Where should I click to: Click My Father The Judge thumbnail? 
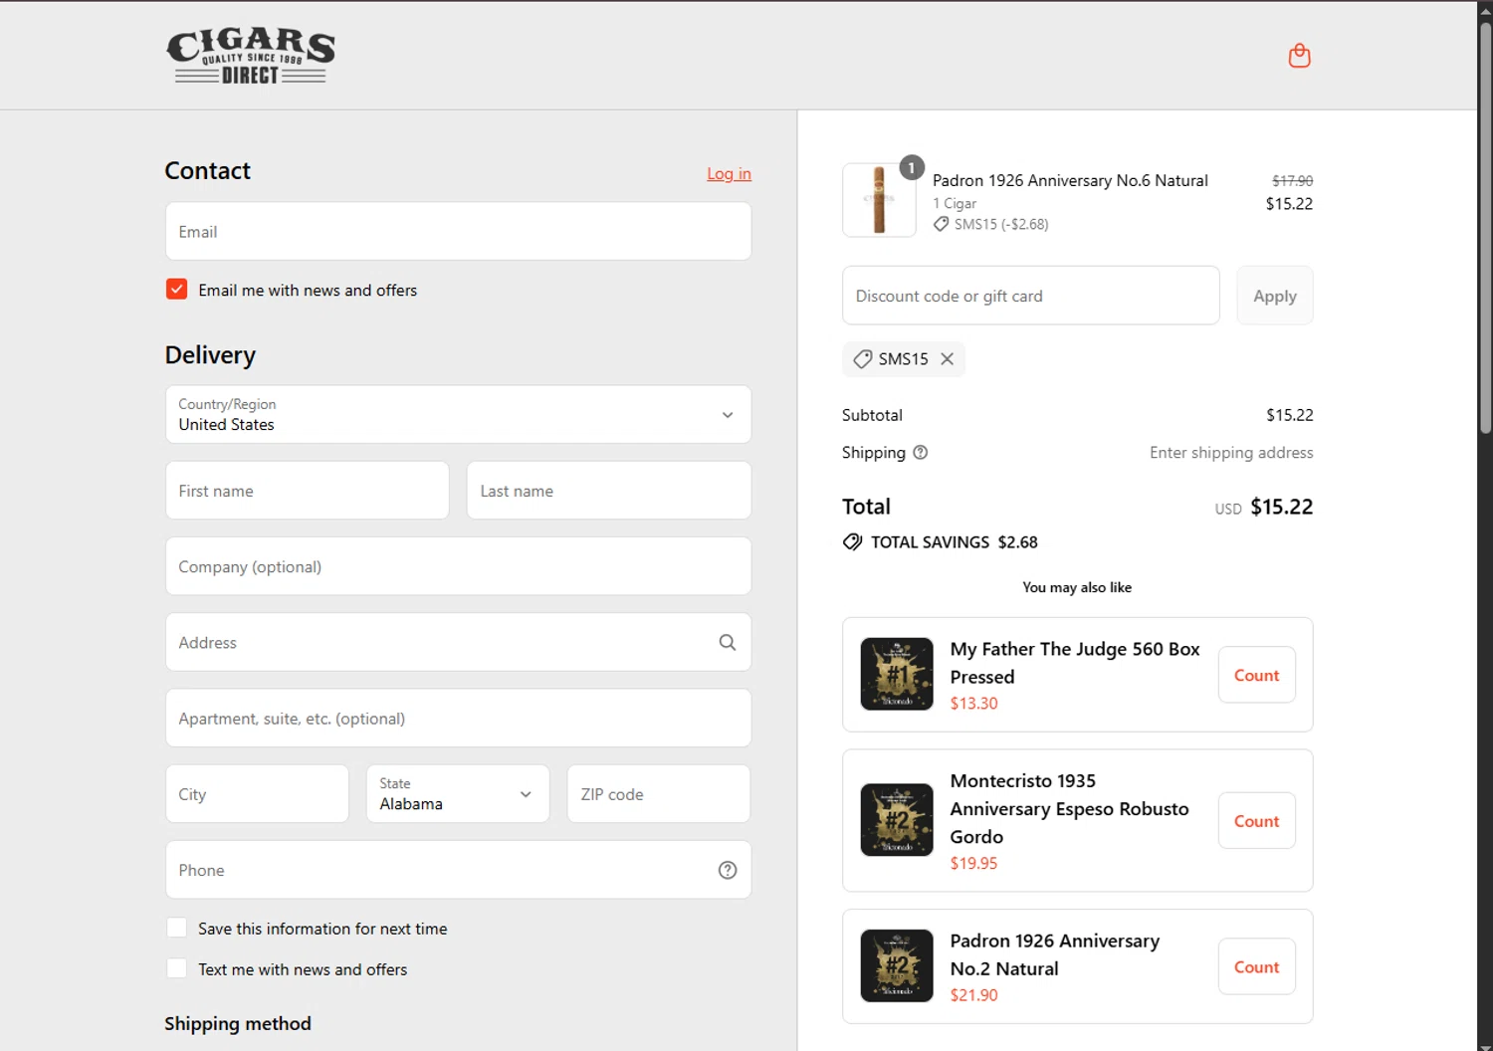(x=897, y=674)
